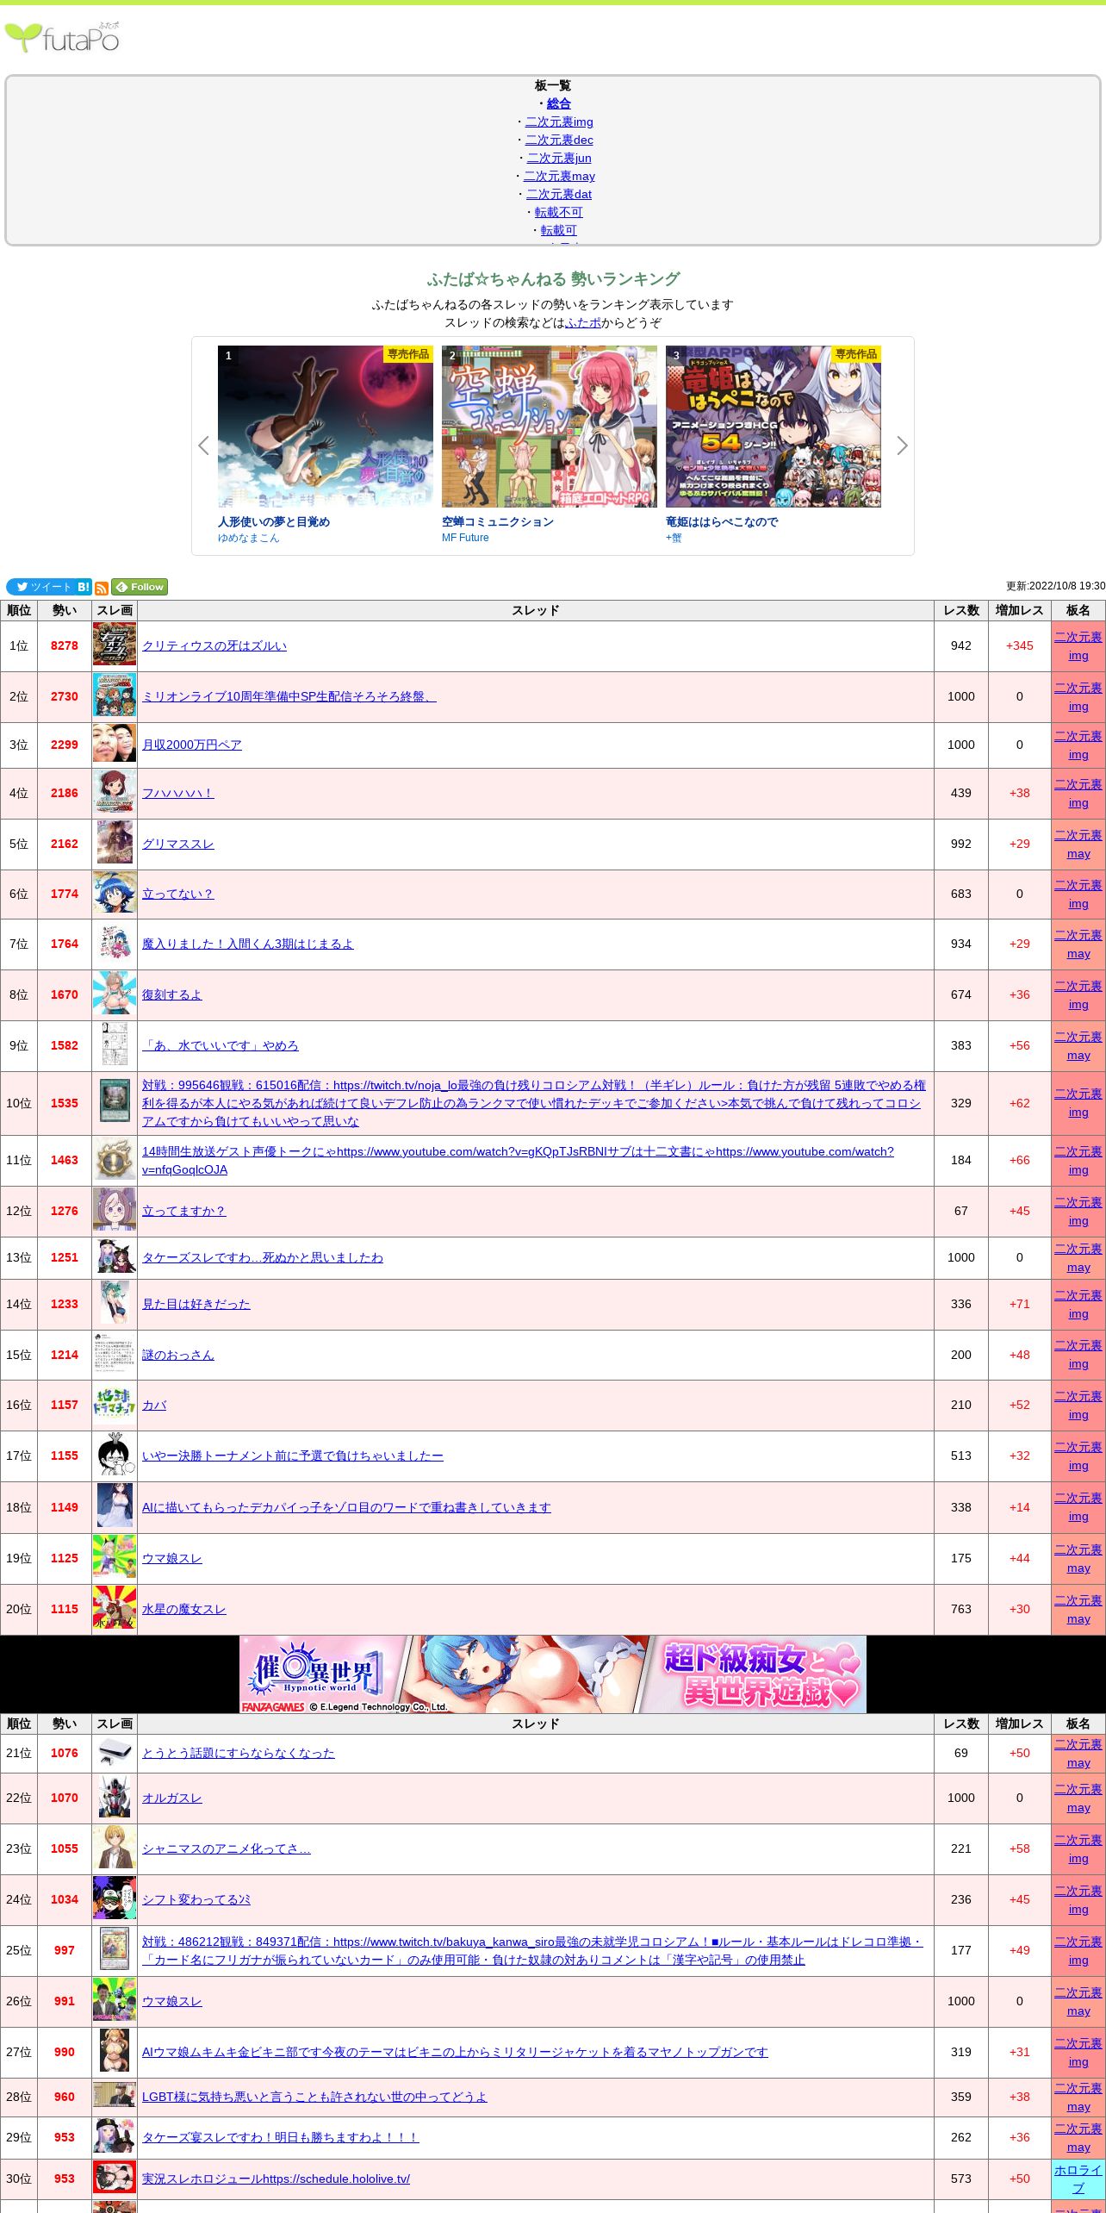Select 二次元裏dec in the board list
1106x2213 pixels.
point(559,140)
